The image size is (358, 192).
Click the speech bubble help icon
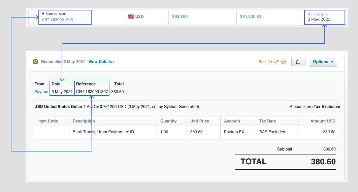click(283, 62)
